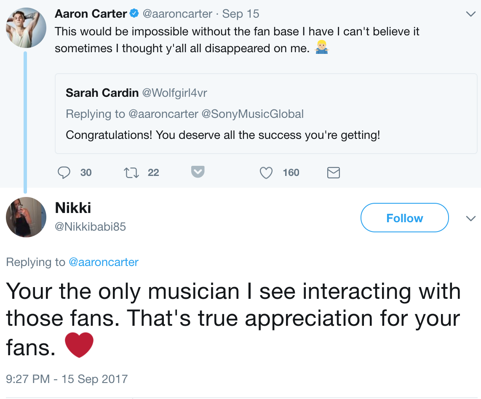Expand the options chevron on Aaron Carter's tweet
The width and height of the screenshot is (481, 399).
pyautogui.click(x=470, y=14)
